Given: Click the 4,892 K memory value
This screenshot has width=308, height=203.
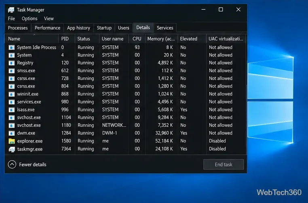Looking at the screenshot, I should click(165, 63).
